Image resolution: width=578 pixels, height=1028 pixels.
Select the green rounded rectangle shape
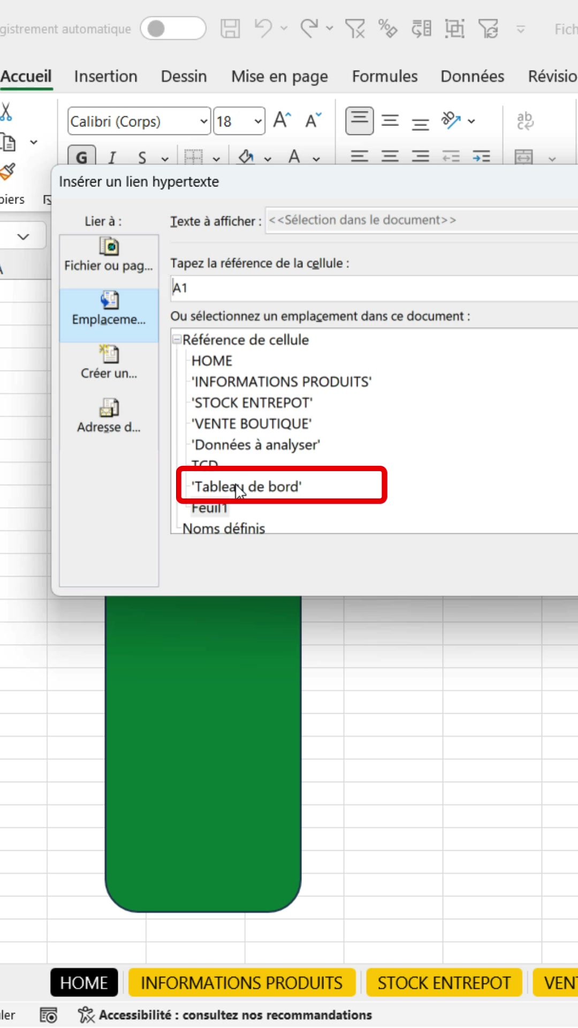pos(203,754)
